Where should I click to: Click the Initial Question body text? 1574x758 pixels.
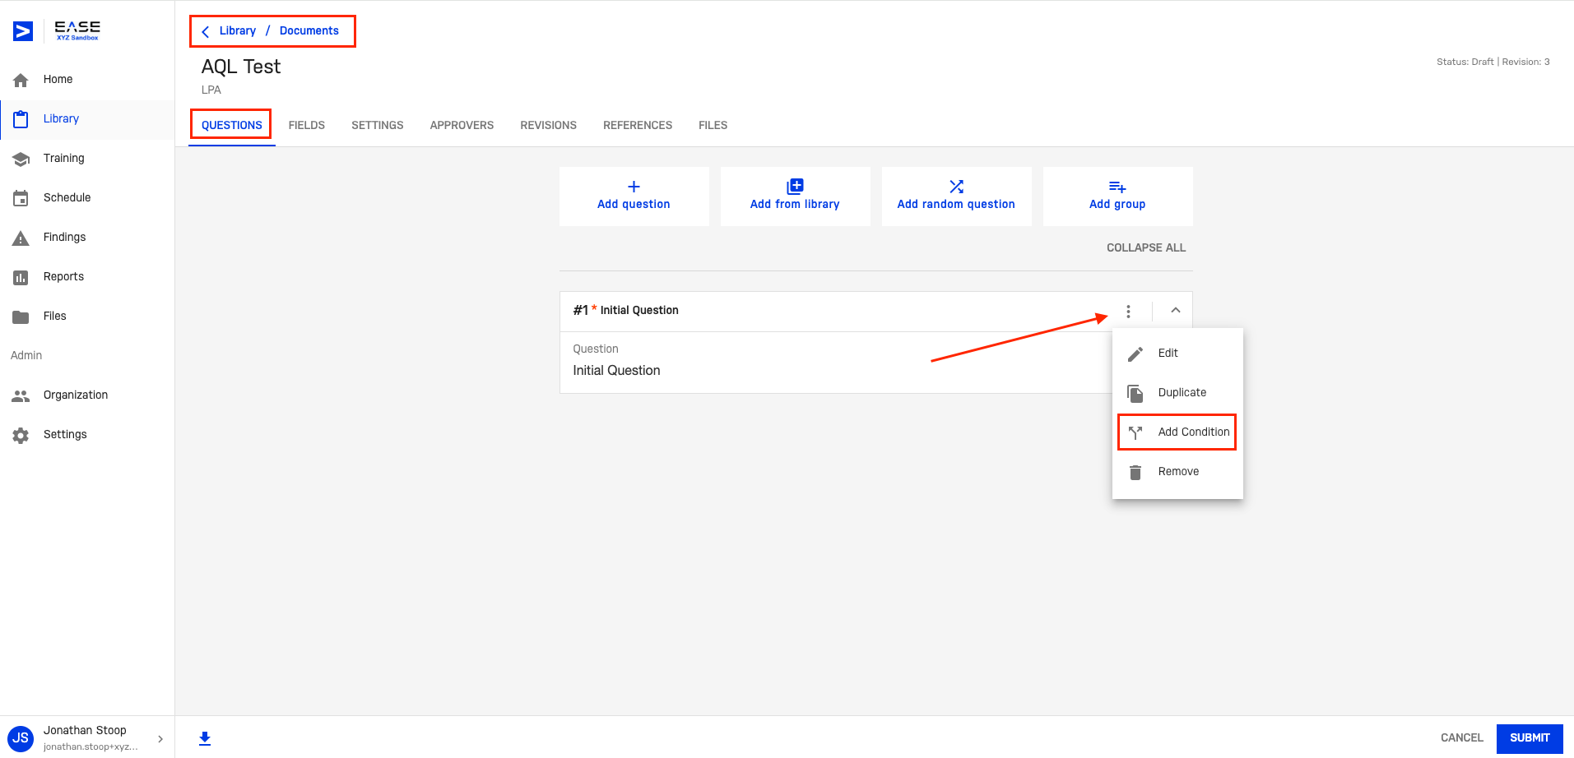[616, 371]
